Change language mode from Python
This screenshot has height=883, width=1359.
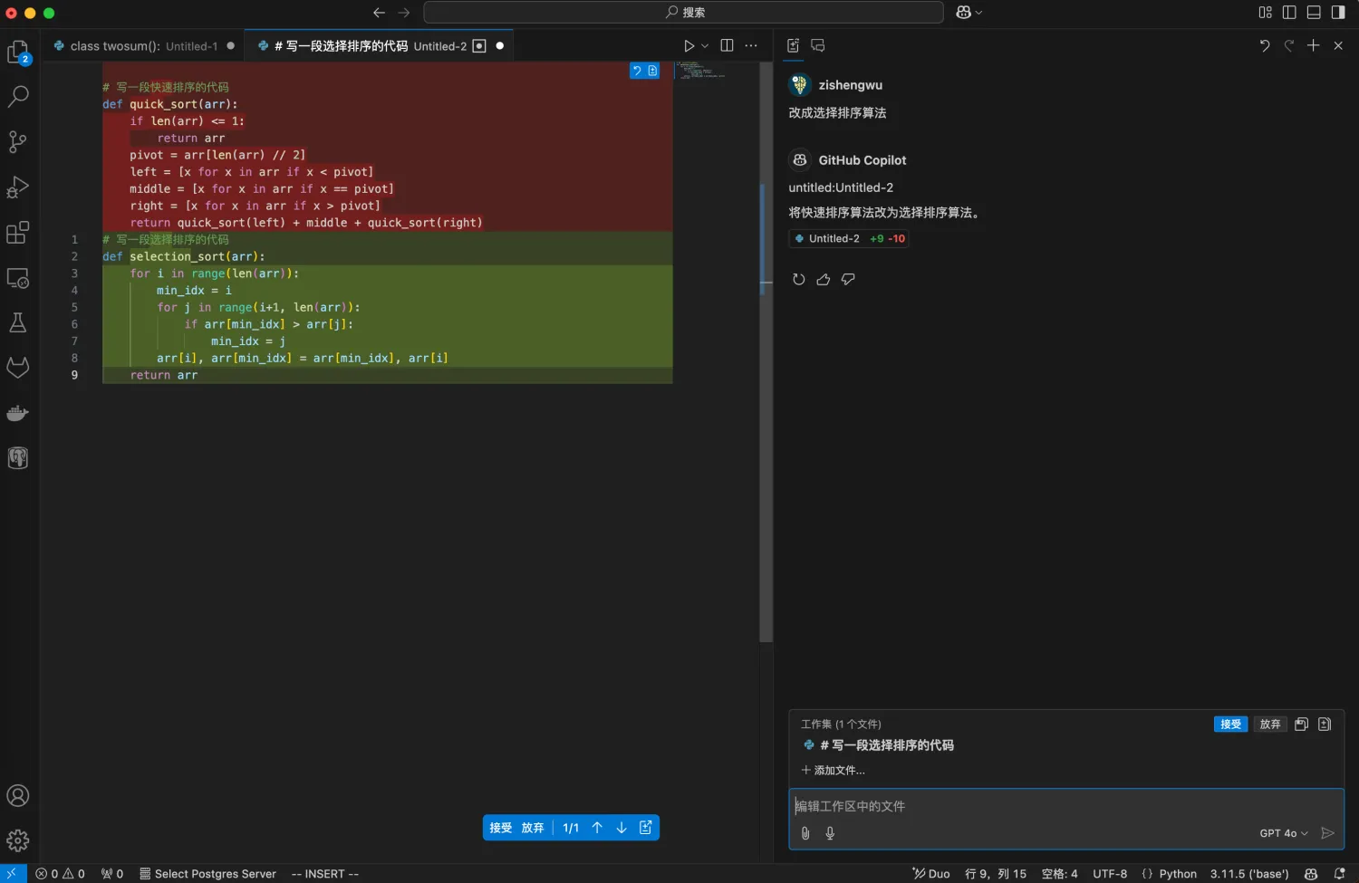pos(1178,874)
